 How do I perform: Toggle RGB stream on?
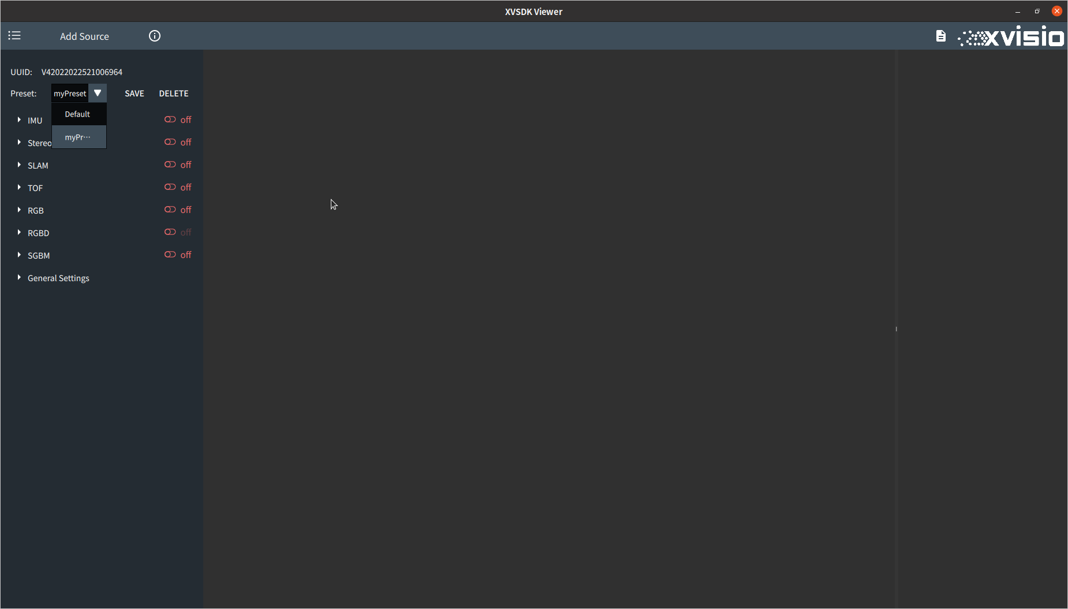point(170,210)
